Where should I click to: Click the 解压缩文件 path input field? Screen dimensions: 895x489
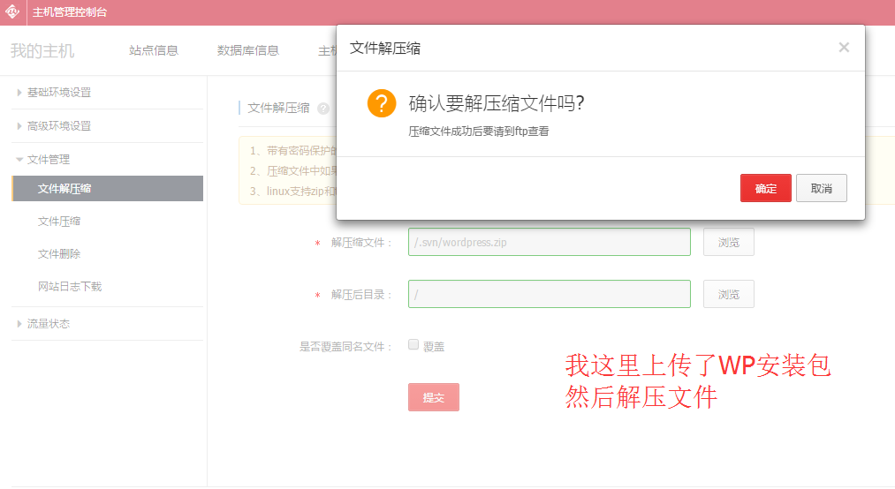549,242
